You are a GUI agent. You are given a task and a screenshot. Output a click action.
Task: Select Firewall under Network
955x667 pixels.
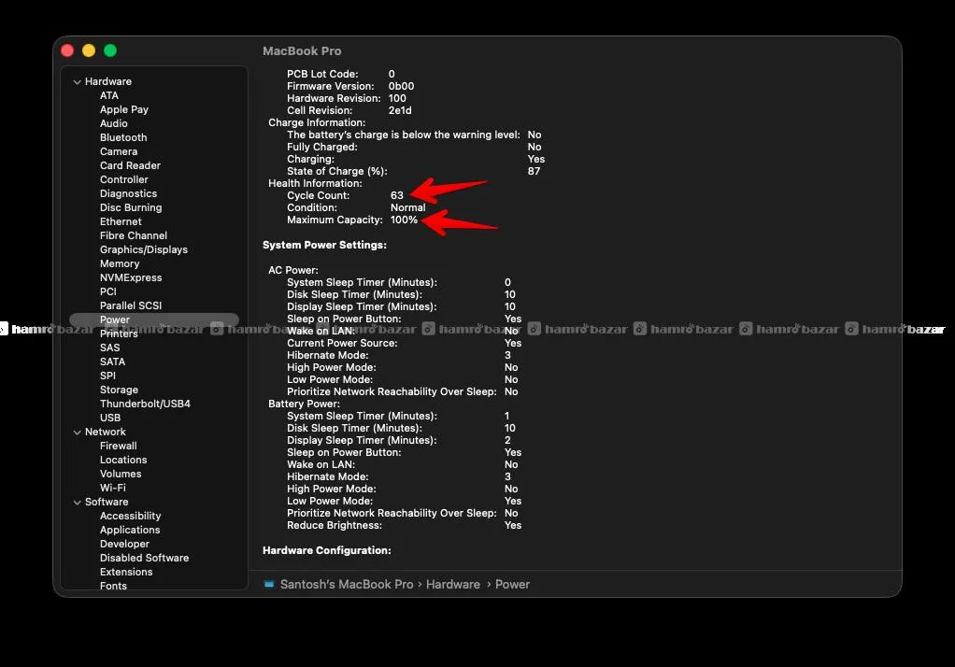click(x=119, y=446)
